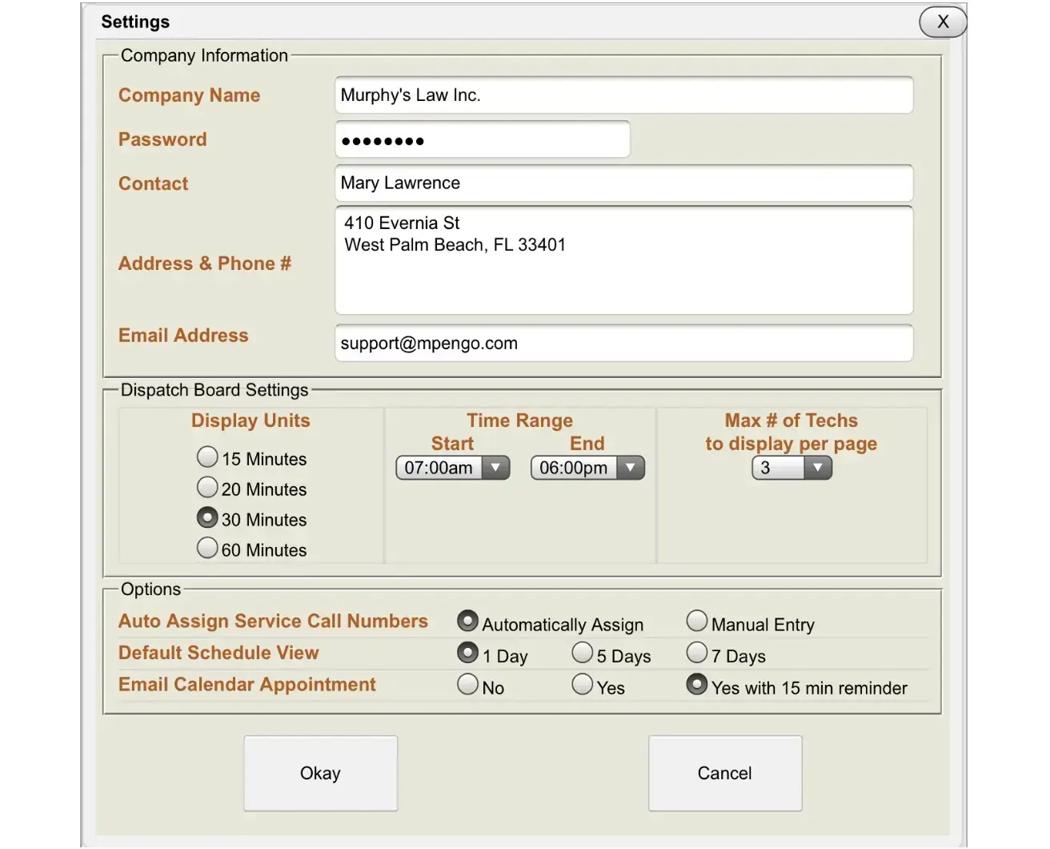The width and height of the screenshot is (1050, 849).
Task: Click the 'Company Name' label
Action: [190, 95]
